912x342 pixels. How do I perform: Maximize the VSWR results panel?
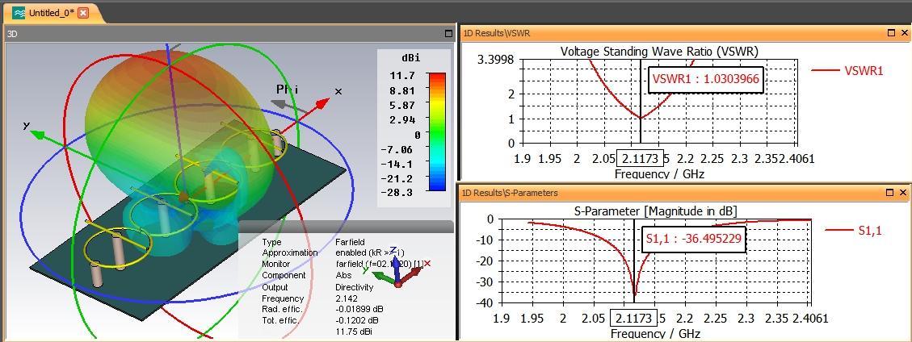(891, 33)
